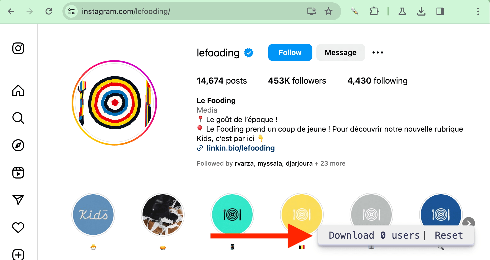Open Reels from the sidebar
Image resolution: width=490 pixels, height=260 pixels.
coord(18,173)
